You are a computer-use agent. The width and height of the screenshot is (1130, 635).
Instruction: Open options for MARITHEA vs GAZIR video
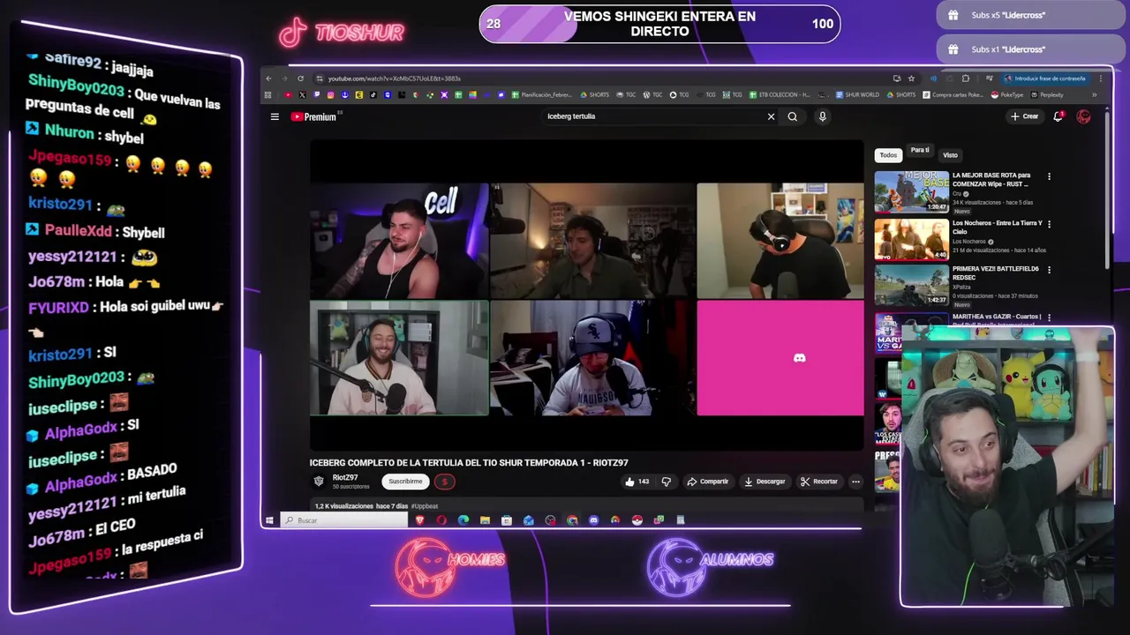pyautogui.click(x=1049, y=317)
